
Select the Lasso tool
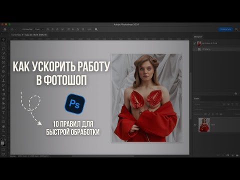(x=3, y=48)
